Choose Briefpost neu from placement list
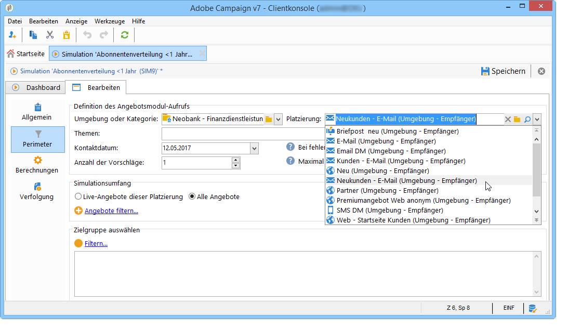The width and height of the screenshot is (568, 329). (429, 131)
